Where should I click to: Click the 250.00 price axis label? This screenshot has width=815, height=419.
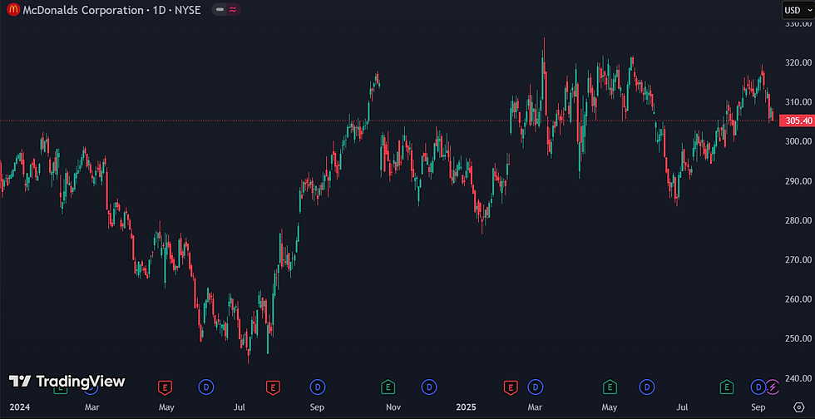tap(798, 338)
